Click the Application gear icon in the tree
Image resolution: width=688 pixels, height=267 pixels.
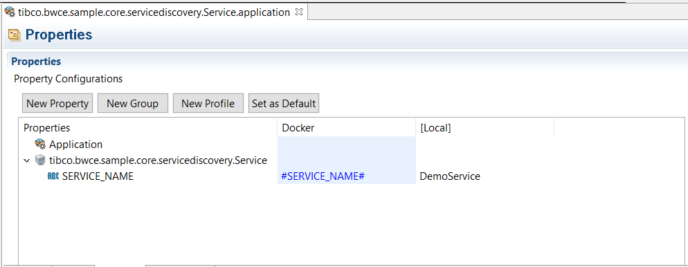40,144
